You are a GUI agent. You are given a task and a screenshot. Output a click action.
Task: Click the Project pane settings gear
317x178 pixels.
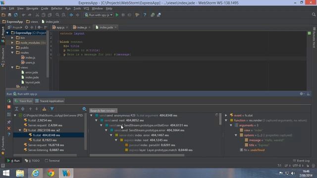click(x=40, y=27)
